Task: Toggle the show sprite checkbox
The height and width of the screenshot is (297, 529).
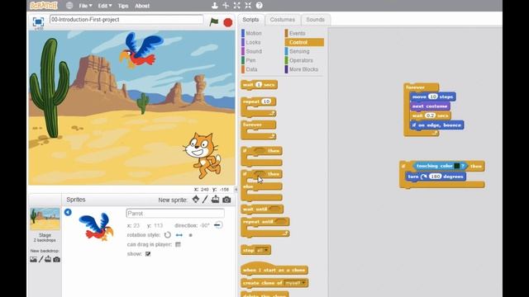Action: pos(148,254)
